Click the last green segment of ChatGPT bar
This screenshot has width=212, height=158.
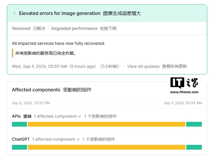[194, 147]
